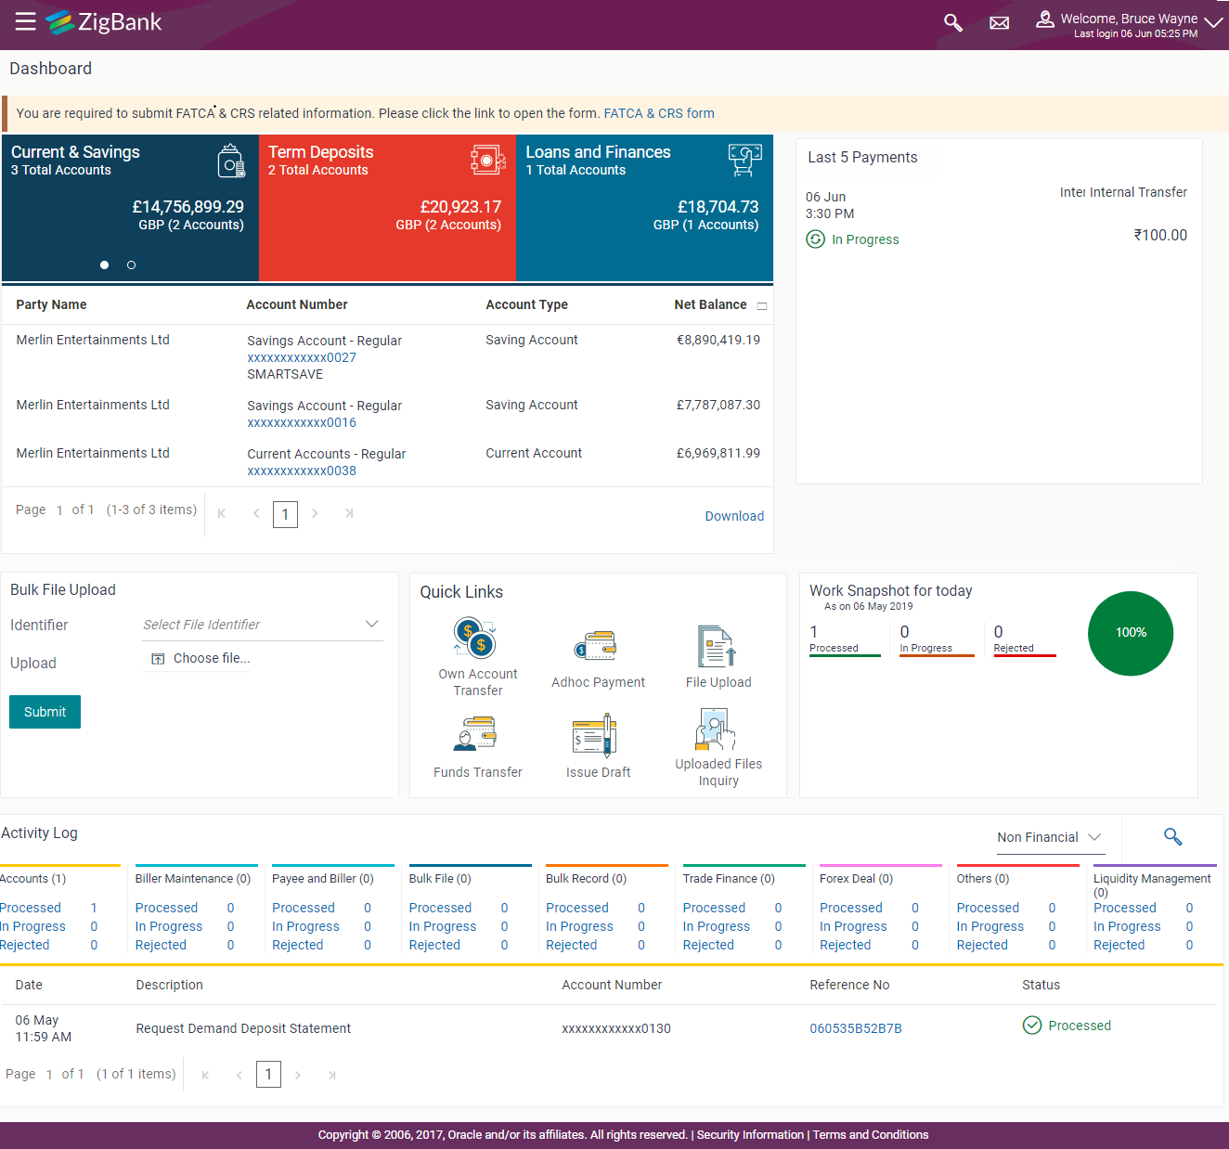Image resolution: width=1229 pixels, height=1149 pixels.
Task: Go to next page of accounts table
Action: (315, 513)
